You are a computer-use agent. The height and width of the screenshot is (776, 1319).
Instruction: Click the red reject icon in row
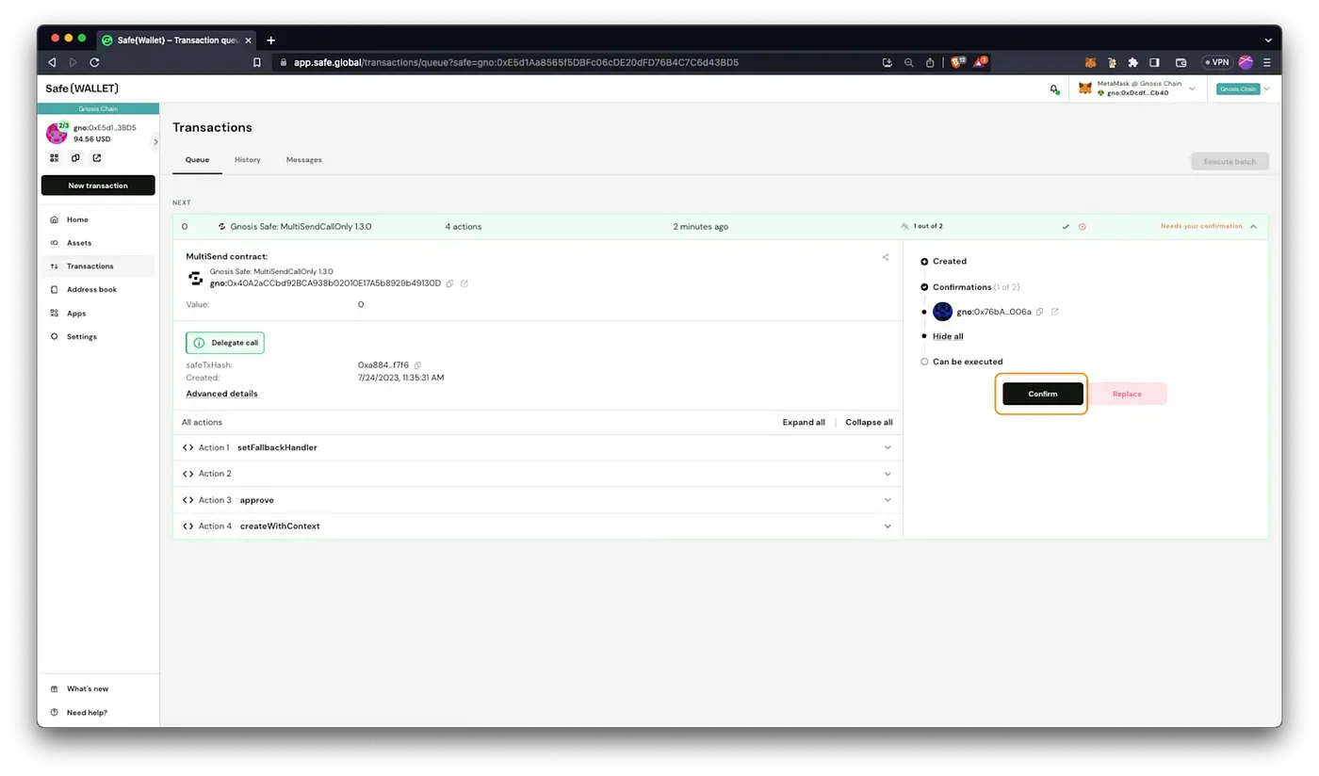[x=1082, y=227]
